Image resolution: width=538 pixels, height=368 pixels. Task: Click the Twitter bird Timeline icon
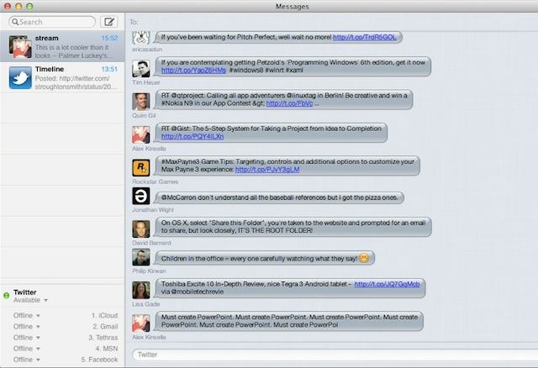(x=20, y=78)
